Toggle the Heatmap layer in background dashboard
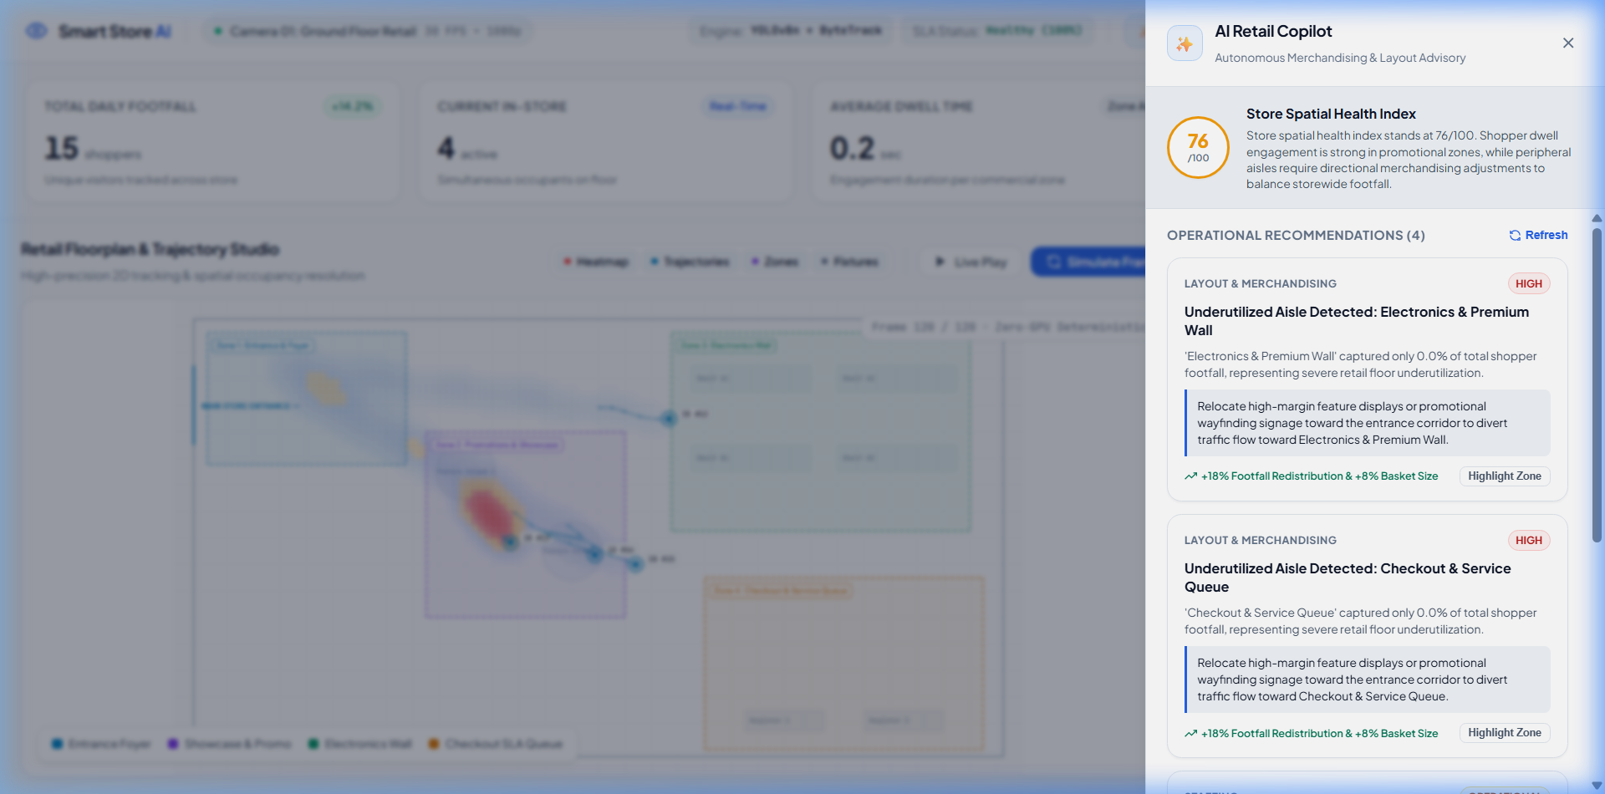The height and width of the screenshot is (794, 1605). tap(596, 262)
